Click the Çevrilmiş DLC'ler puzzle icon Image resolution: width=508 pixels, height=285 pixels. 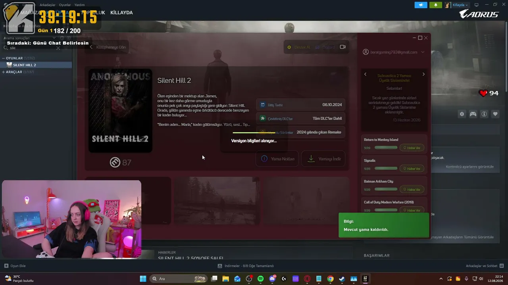[x=263, y=118]
